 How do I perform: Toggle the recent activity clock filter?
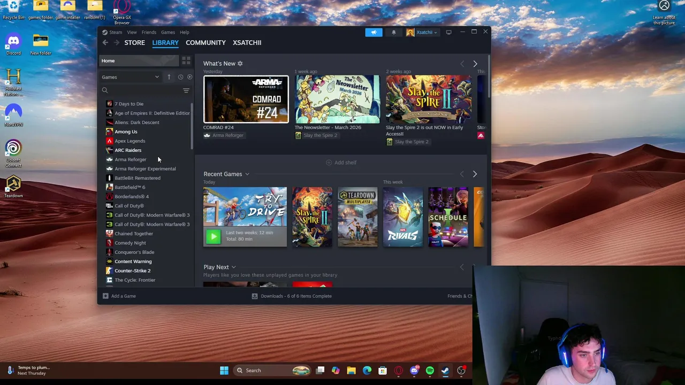(180, 77)
